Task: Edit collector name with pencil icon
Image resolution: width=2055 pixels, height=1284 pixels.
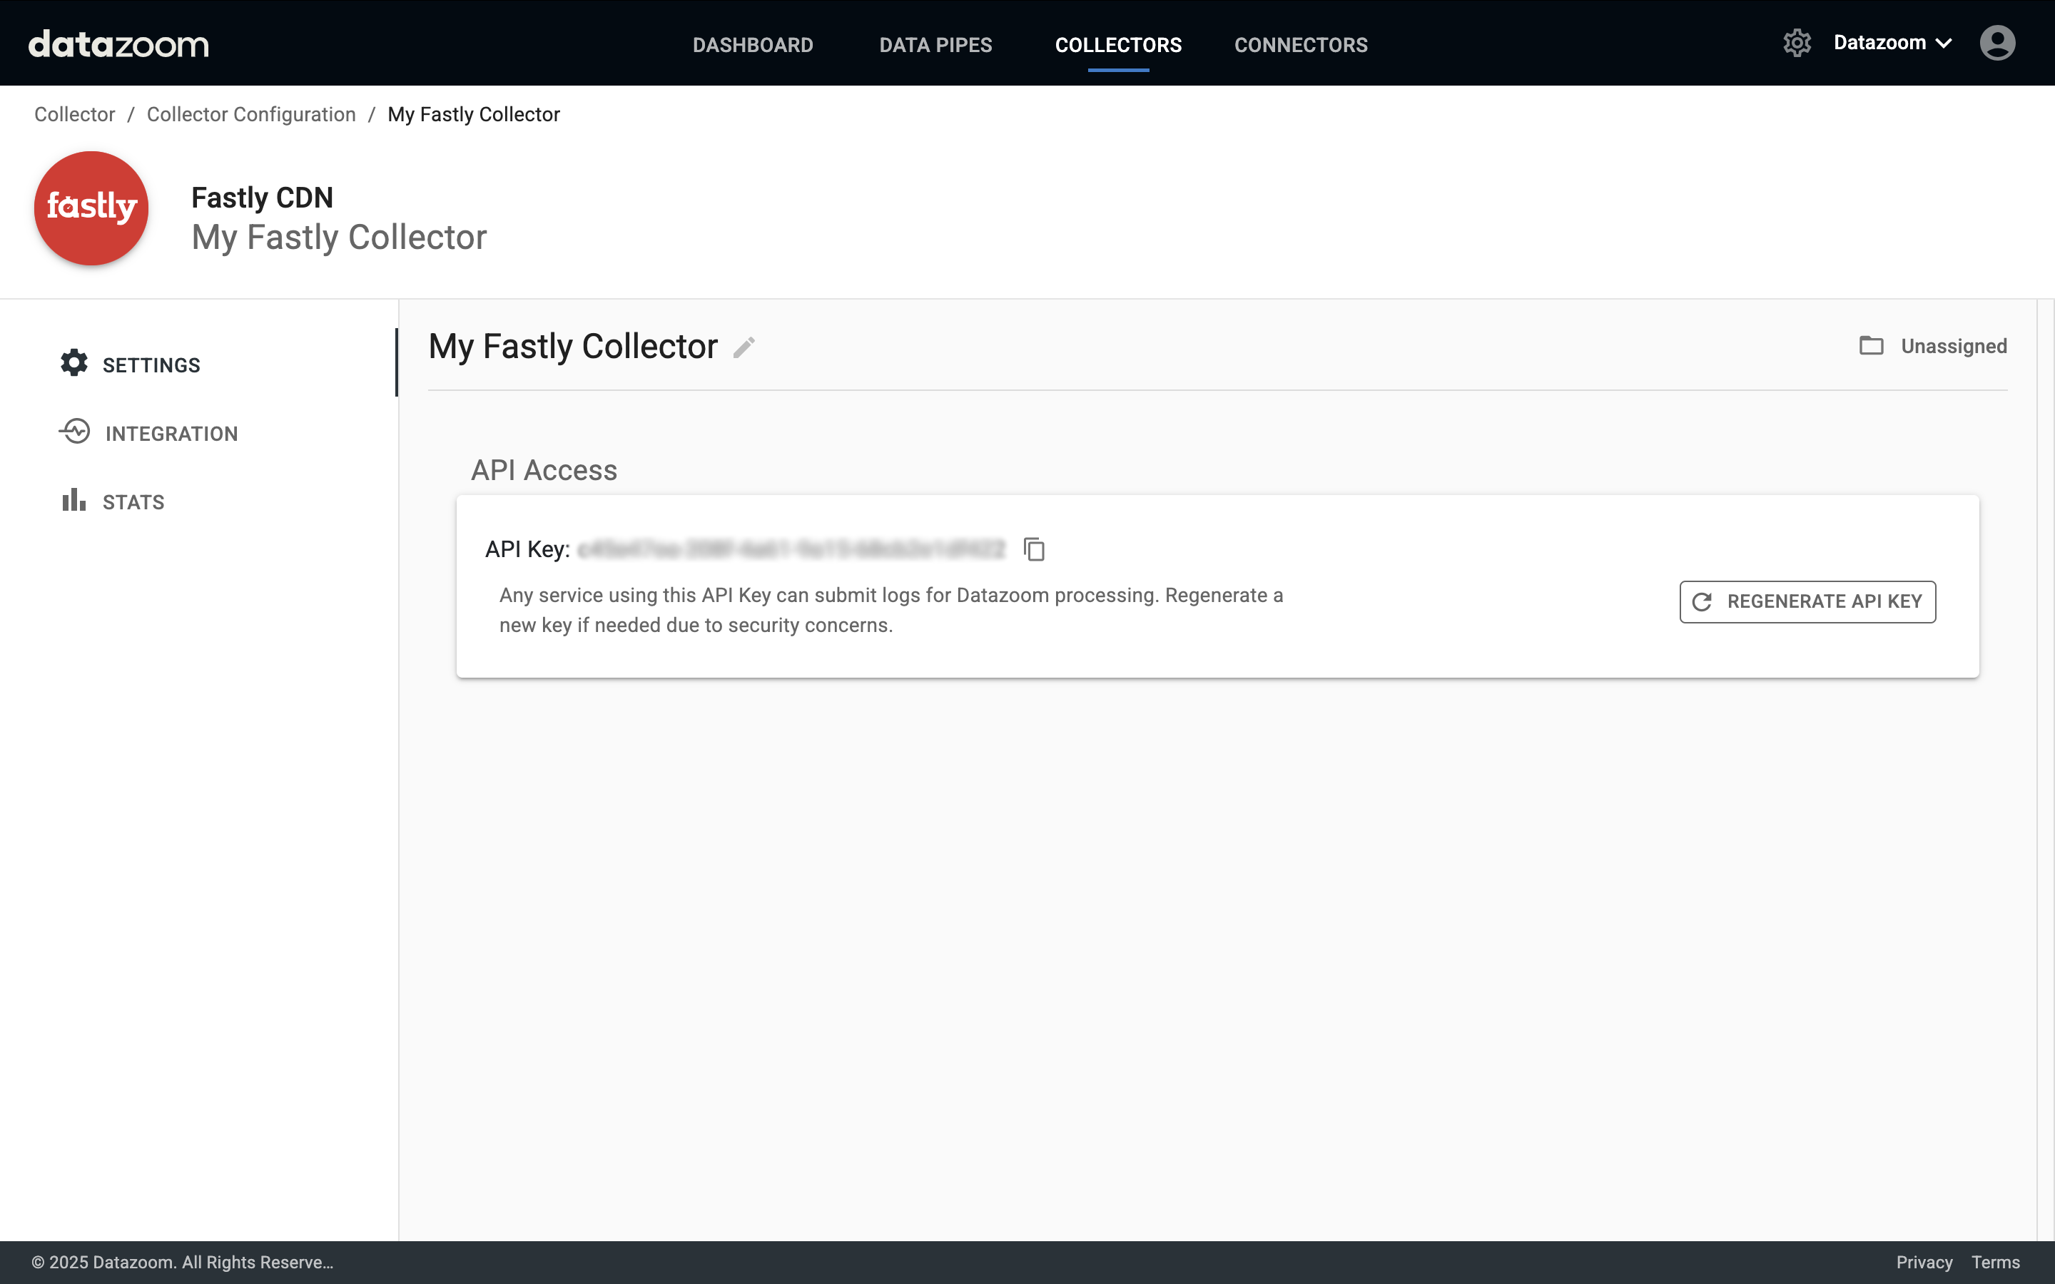Action: click(744, 347)
